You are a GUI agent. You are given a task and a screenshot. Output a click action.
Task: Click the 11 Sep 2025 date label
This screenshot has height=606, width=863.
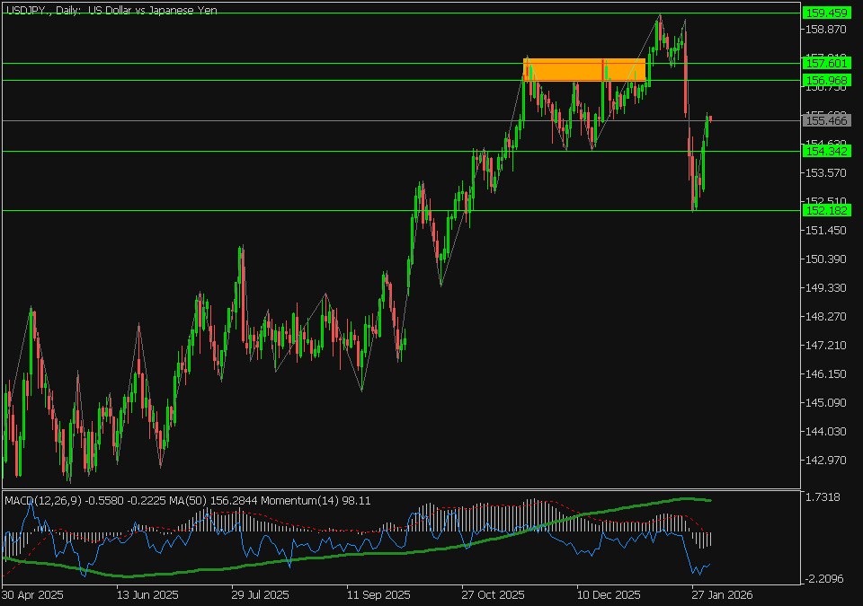[378, 594]
